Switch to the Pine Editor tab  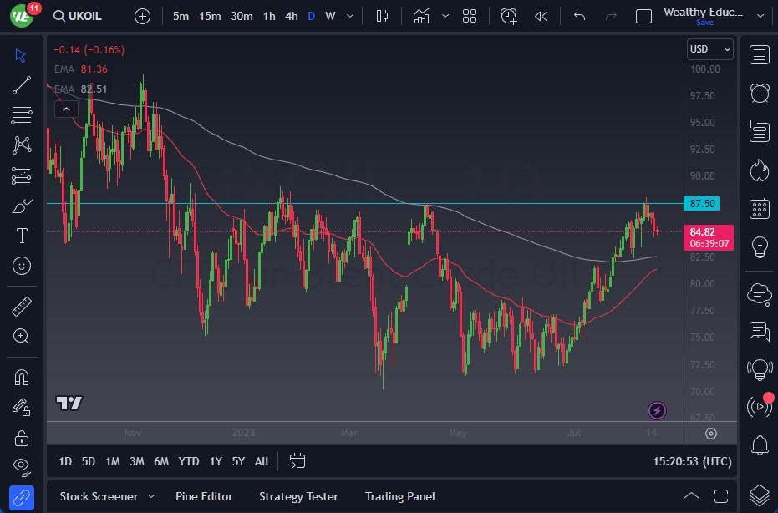coord(204,496)
